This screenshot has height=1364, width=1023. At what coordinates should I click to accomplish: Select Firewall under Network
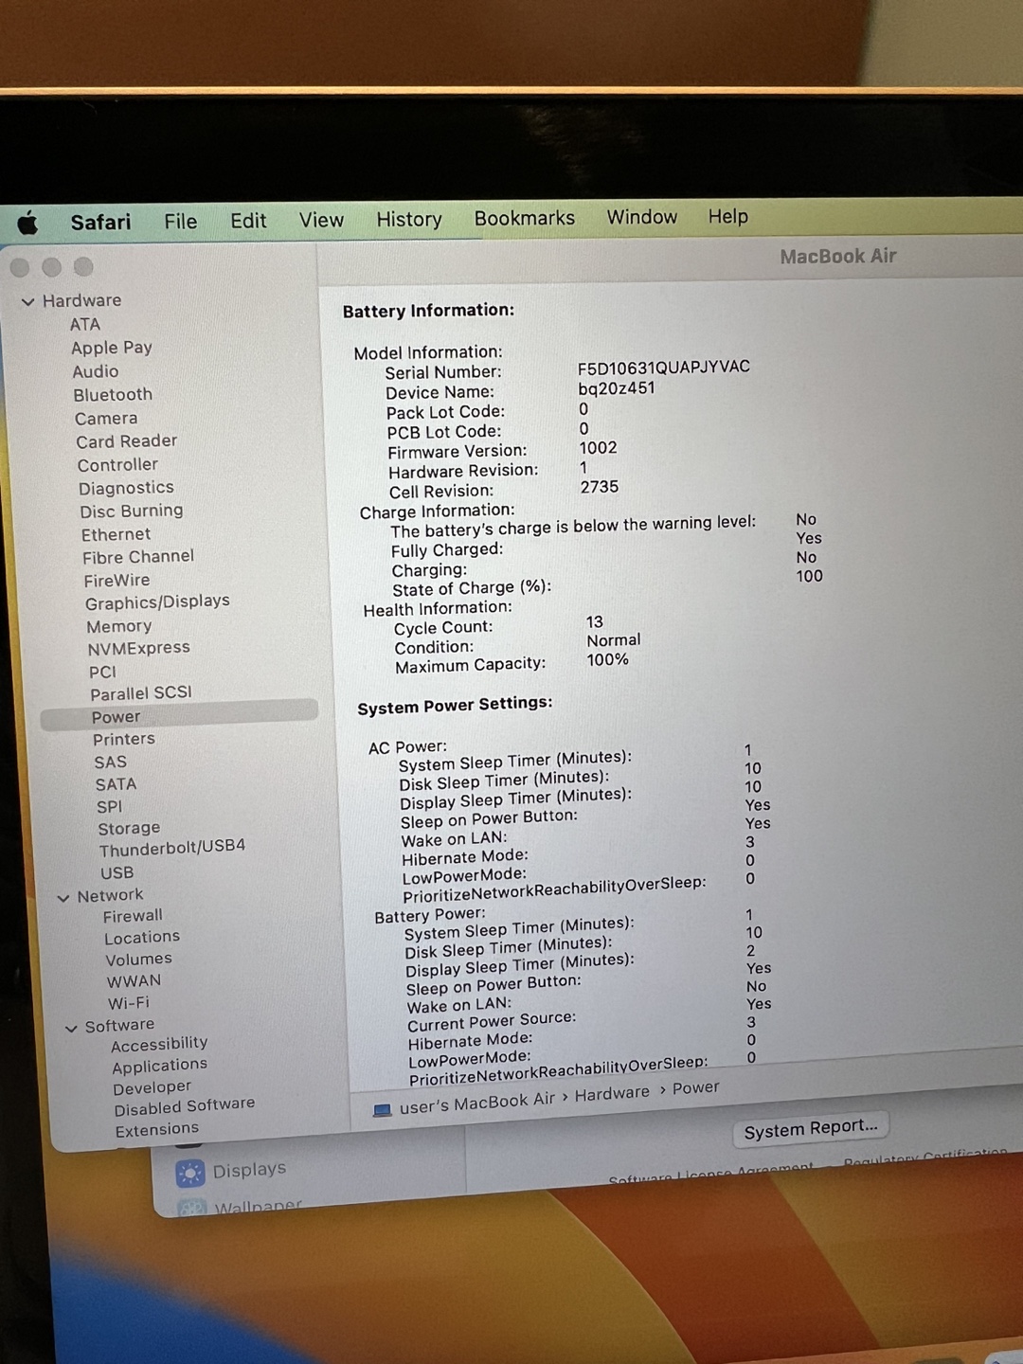tap(133, 916)
